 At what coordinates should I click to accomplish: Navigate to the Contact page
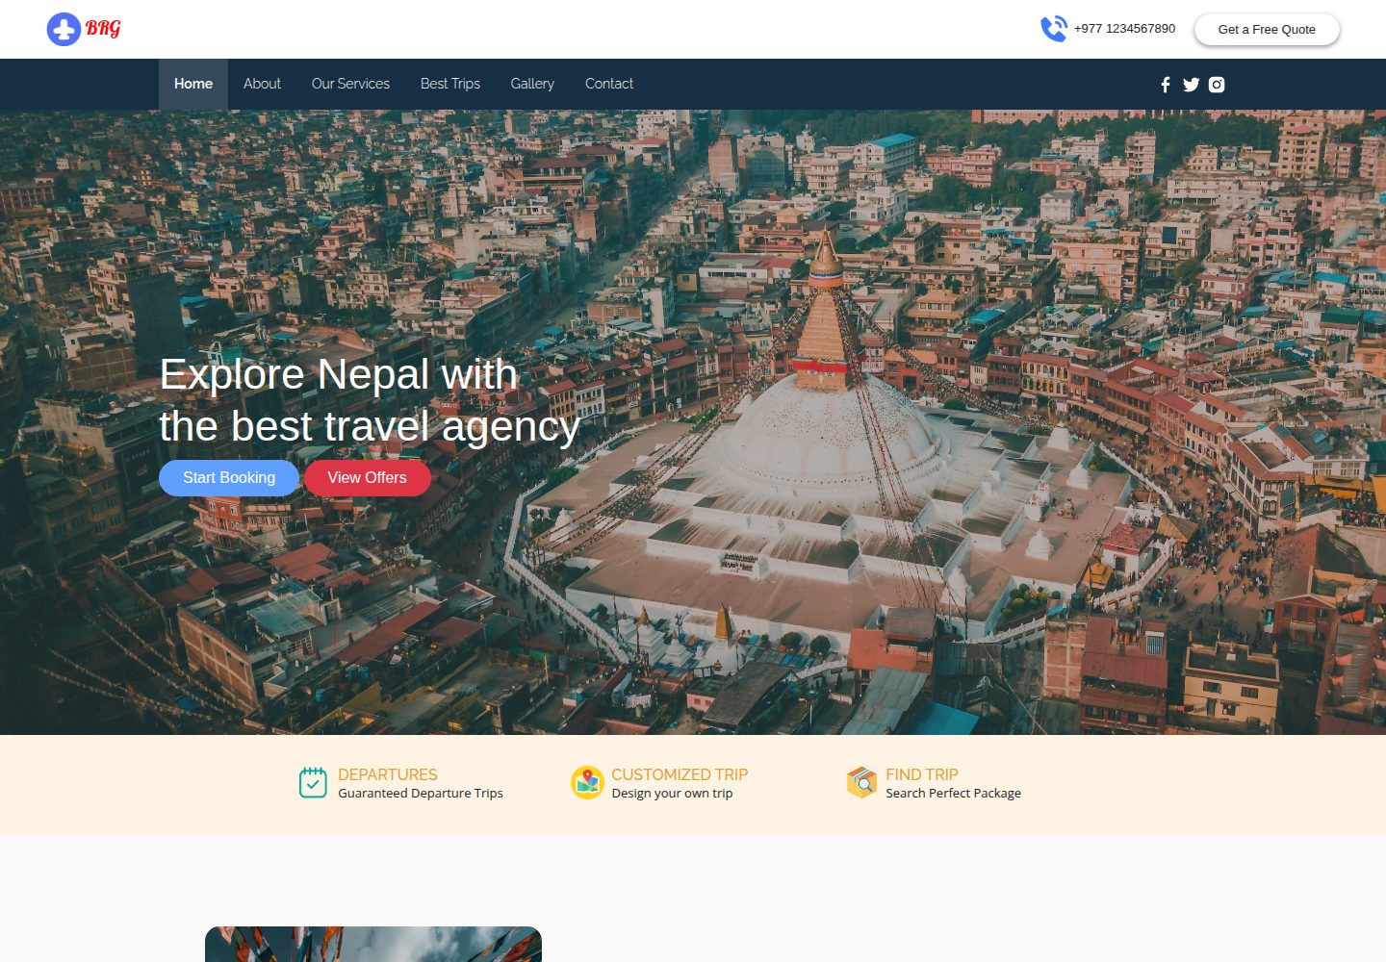point(609,84)
